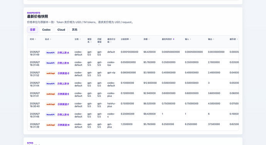Switch to the 其他 filter tab
The height and width of the screenshot is (145, 266).
[74, 30]
